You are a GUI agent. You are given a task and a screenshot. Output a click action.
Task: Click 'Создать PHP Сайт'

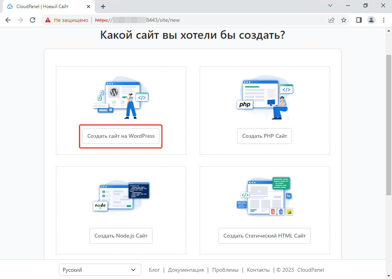click(x=264, y=136)
